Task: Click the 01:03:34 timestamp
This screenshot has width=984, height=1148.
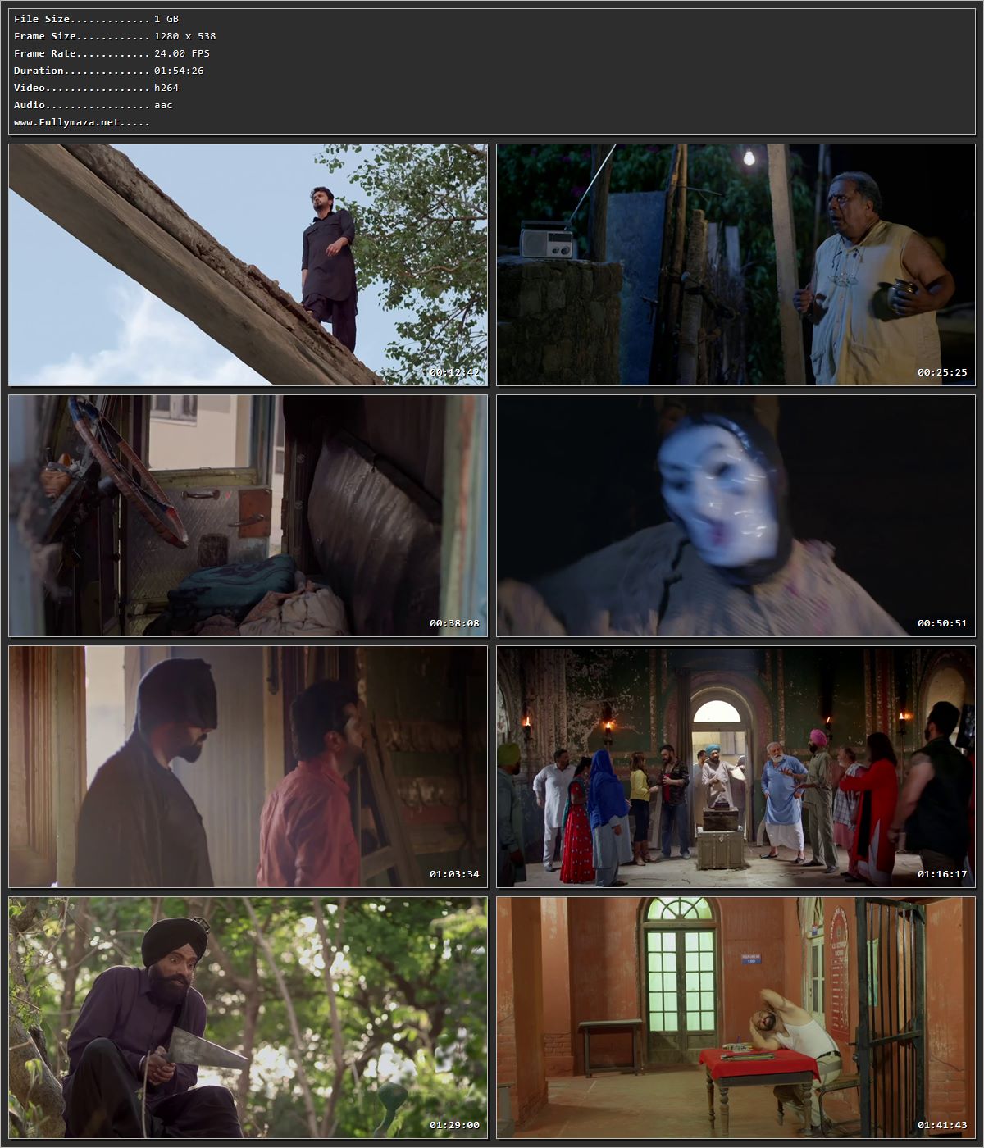Action: point(454,874)
